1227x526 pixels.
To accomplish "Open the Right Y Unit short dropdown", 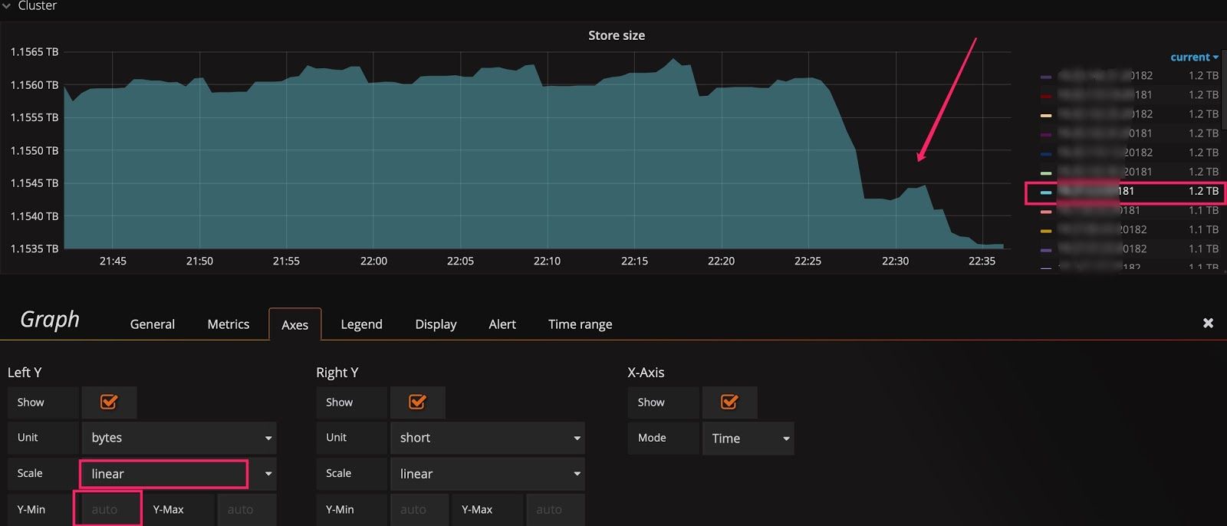I will [487, 438].
